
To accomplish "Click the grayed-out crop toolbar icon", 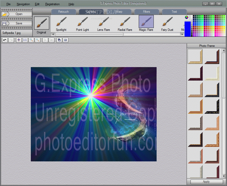I will click(x=52, y=40).
